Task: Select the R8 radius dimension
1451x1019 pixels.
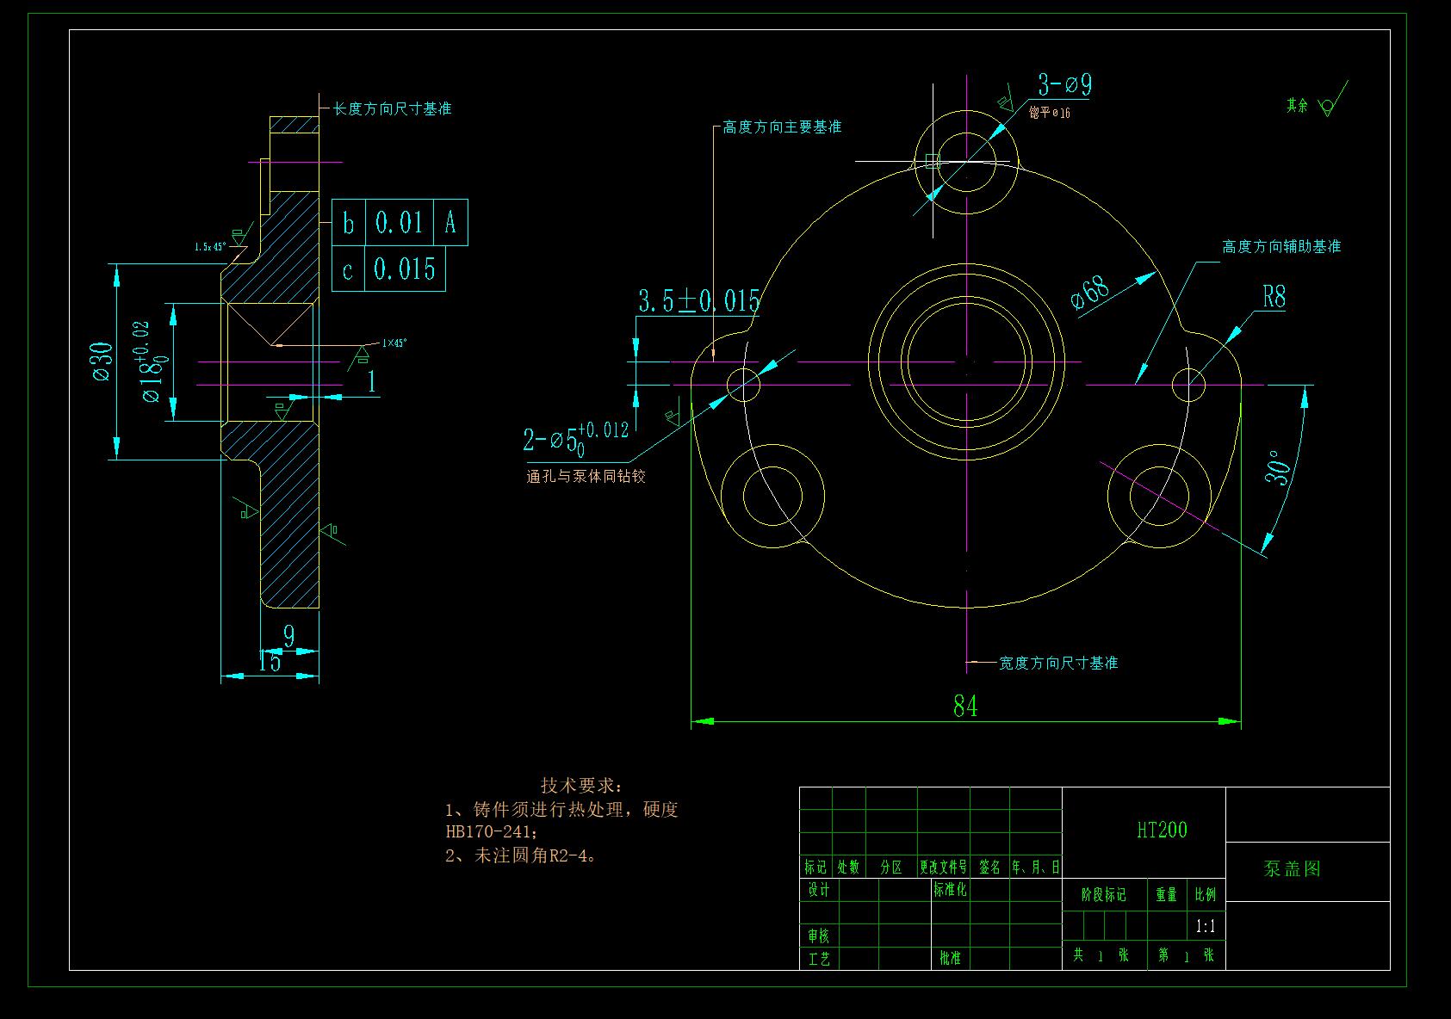Action: click(x=1274, y=298)
